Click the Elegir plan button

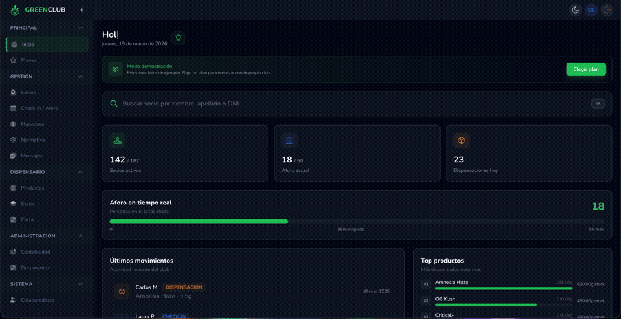[x=586, y=69]
